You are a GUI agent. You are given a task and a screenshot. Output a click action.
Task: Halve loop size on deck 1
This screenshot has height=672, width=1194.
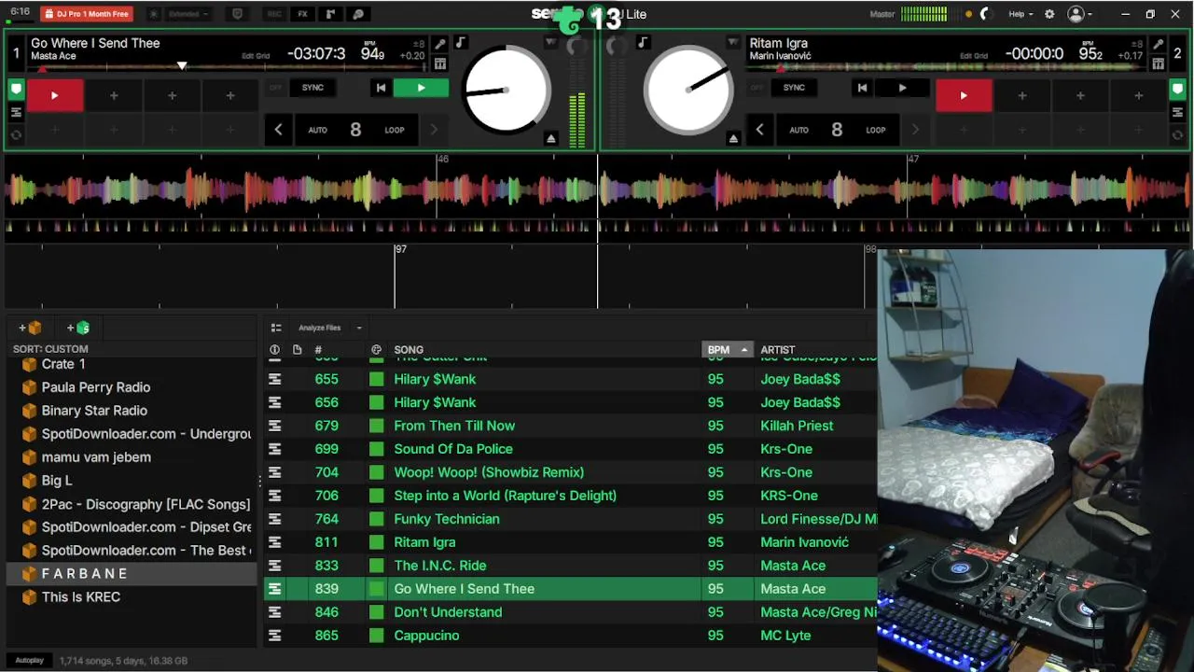click(278, 130)
